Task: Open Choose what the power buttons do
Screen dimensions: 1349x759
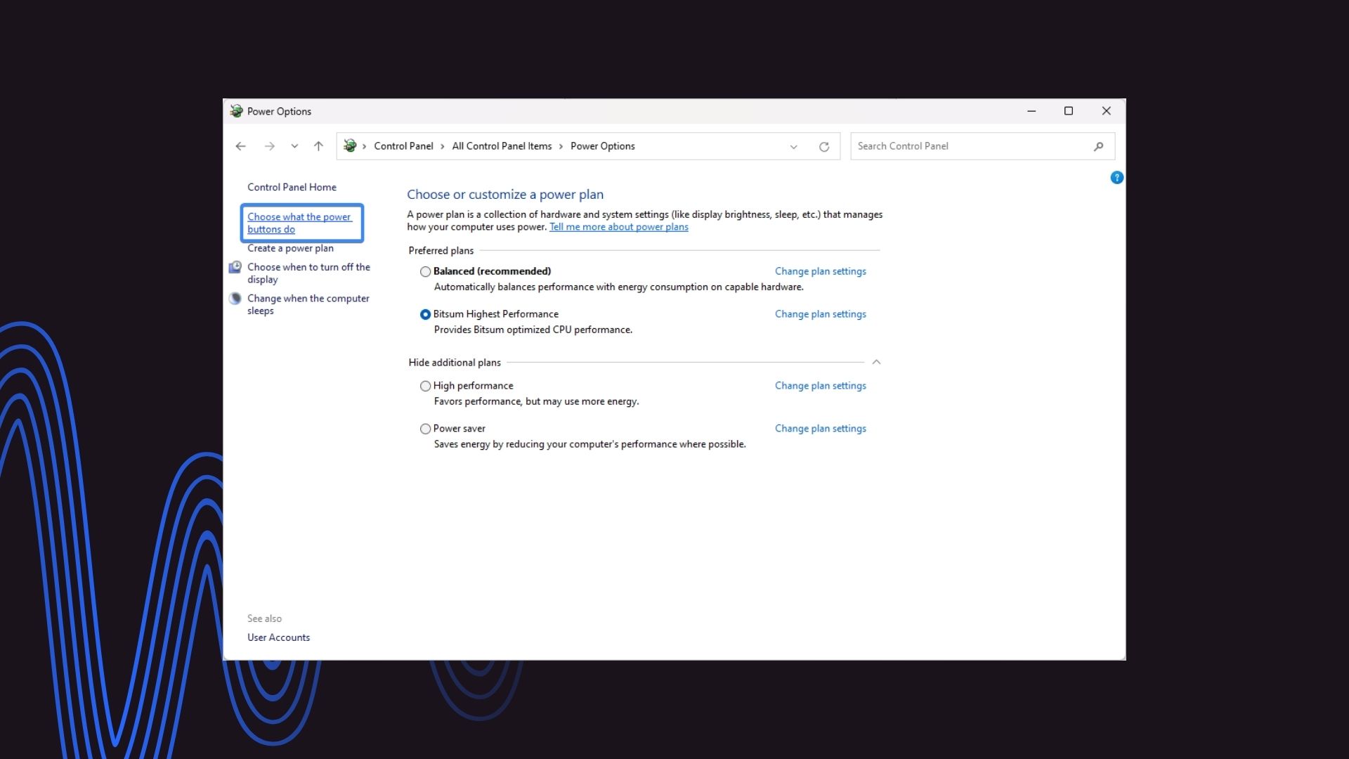Action: coord(299,223)
